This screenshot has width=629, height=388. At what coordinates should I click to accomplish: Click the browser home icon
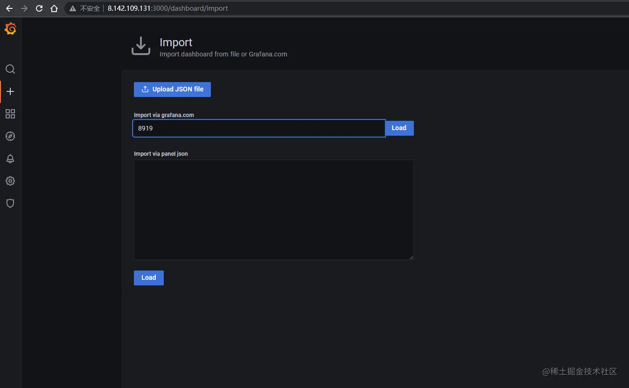54,8
